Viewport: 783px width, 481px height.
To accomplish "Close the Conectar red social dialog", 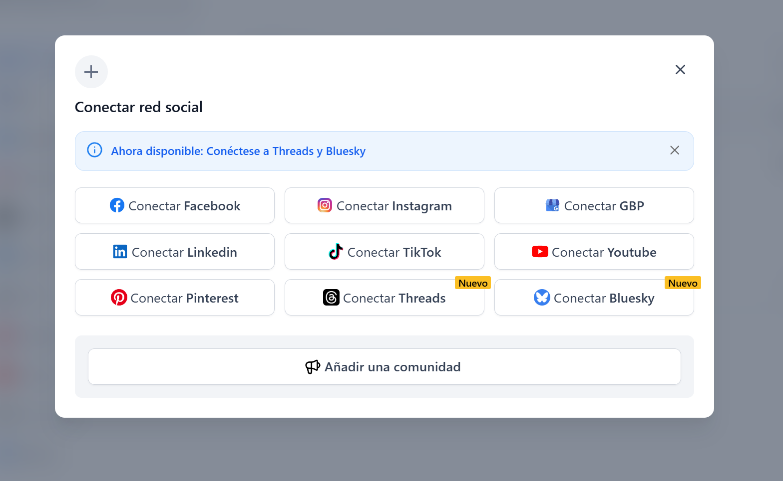I will (680, 70).
